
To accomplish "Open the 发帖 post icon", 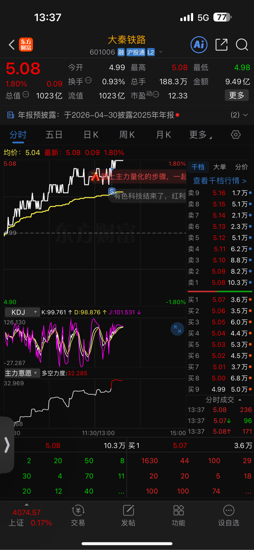I will coord(128,516).
